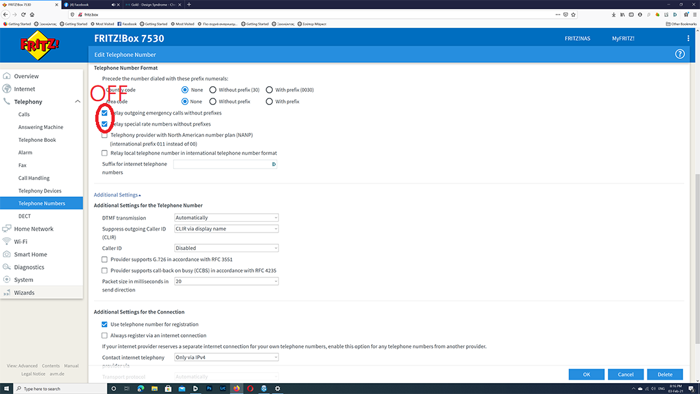
Task: Open the Mail app from the taskbar
Action: click(x=181, y=389)
